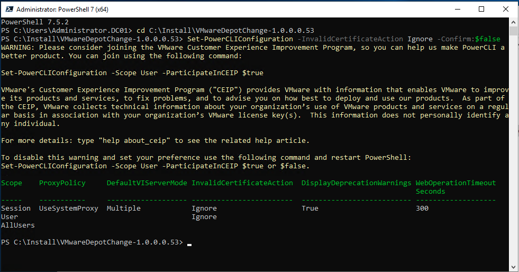Click the 'WebOperationTimeout' column header
519x272 pixels.
[x=456, y=183]
